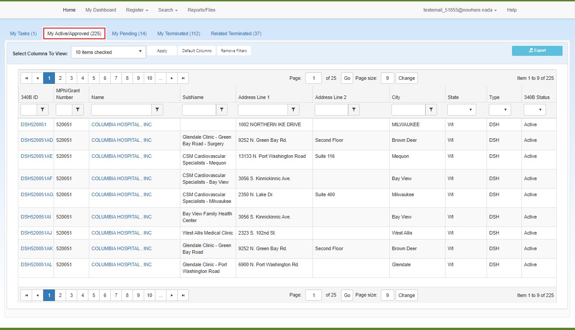Image resolution: width=575 pixels, height=330 pixels.
Task: Click the Page size field in bottom pager
Action: click(387, 295)
